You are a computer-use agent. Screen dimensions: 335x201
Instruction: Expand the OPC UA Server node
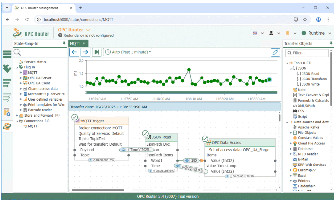pos(21,78)
